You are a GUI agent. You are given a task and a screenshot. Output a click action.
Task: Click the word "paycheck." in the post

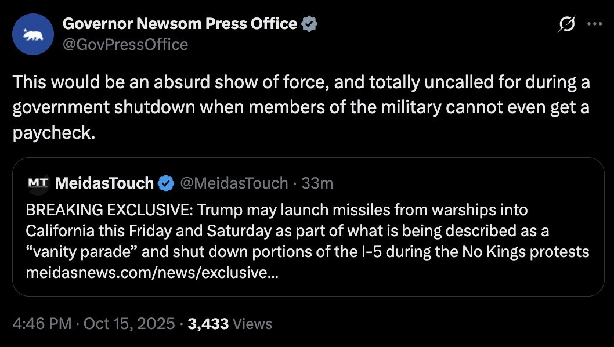[x=53, y=132]
